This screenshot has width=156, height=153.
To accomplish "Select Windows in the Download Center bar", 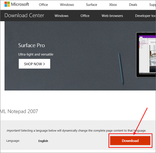I will (61, 16).
